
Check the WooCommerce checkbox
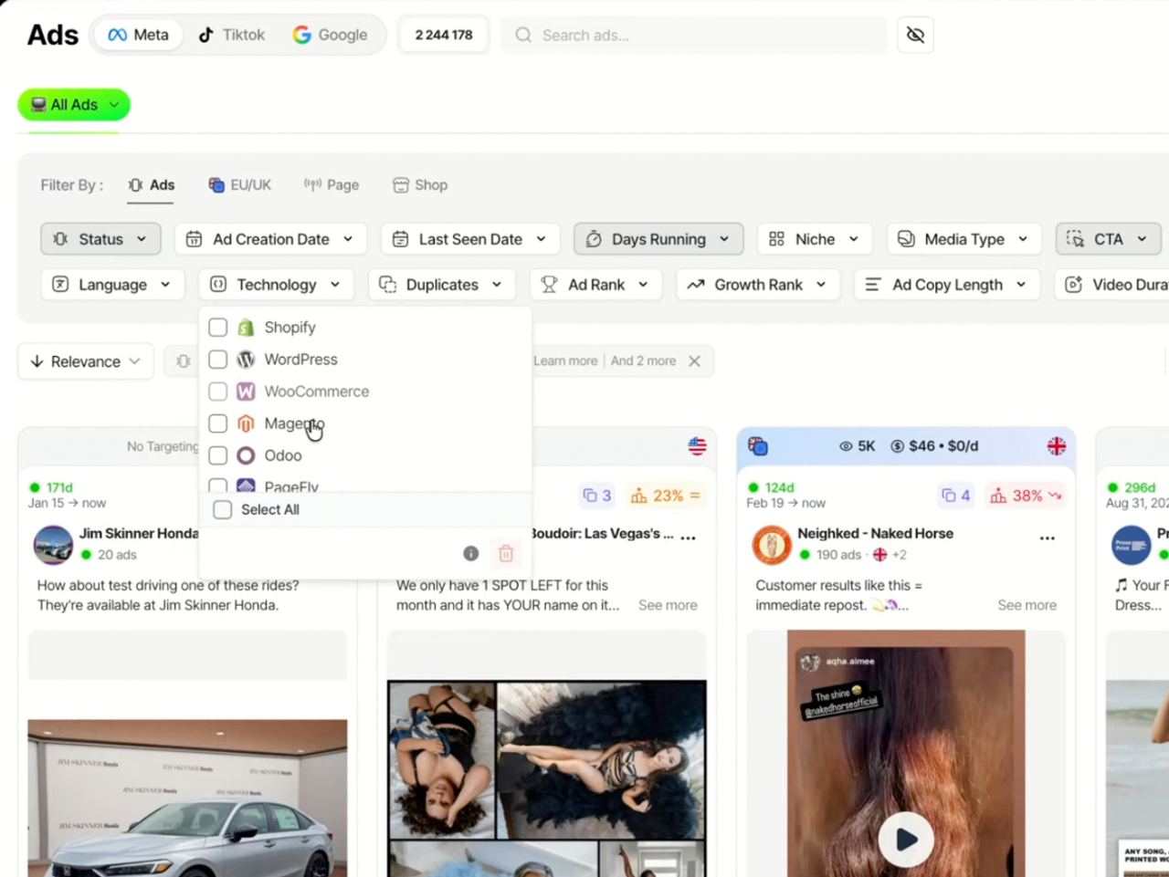tap(217, 392)
